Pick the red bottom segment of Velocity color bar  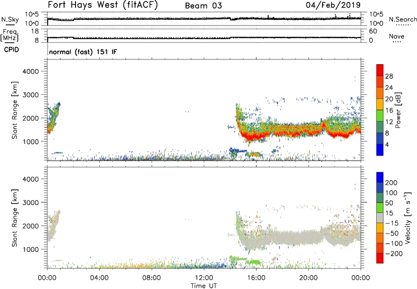(x=380, y=258)
